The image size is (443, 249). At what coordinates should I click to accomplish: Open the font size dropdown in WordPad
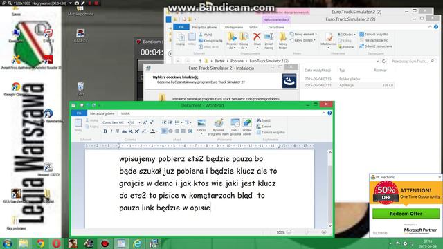pos(139,122)
